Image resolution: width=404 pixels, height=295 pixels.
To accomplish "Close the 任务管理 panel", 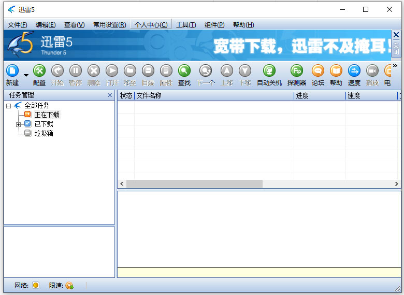I will tap(110, 95).
